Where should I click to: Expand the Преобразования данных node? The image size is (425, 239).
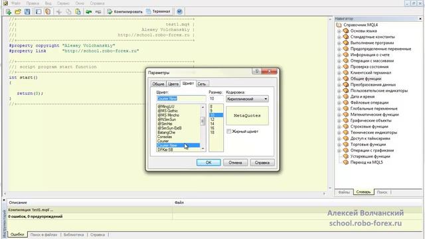click(339, 85)
